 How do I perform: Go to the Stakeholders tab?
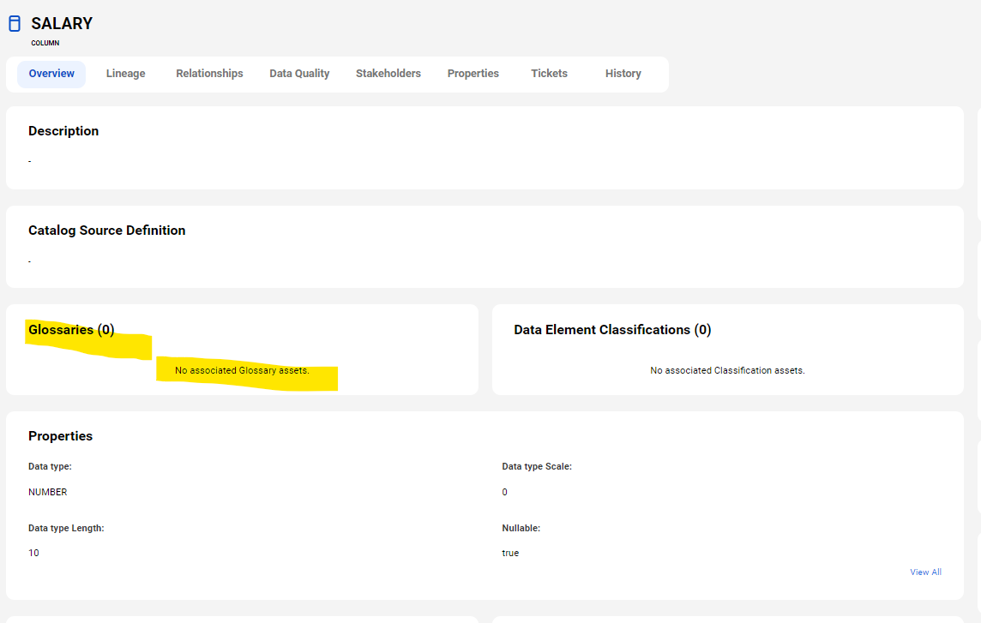click(388, 74)
